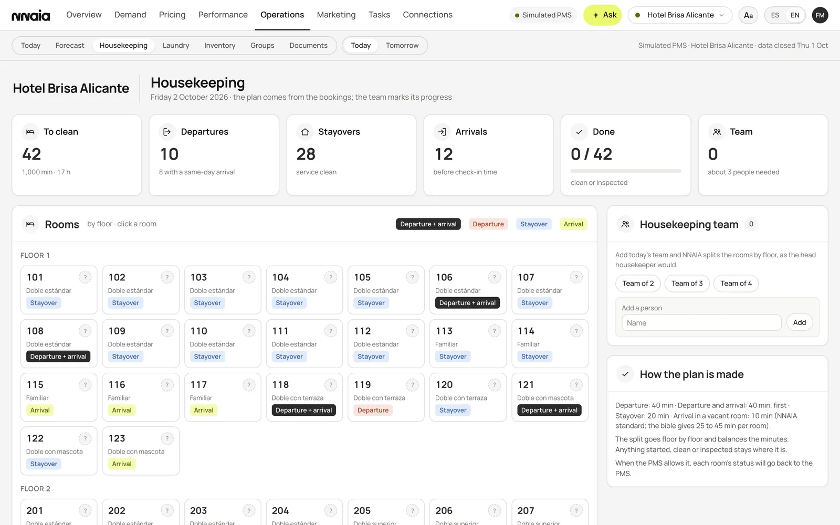840x525 pixels.
Task: Click the Housekeeping team people icon
Action: [625, 224]
